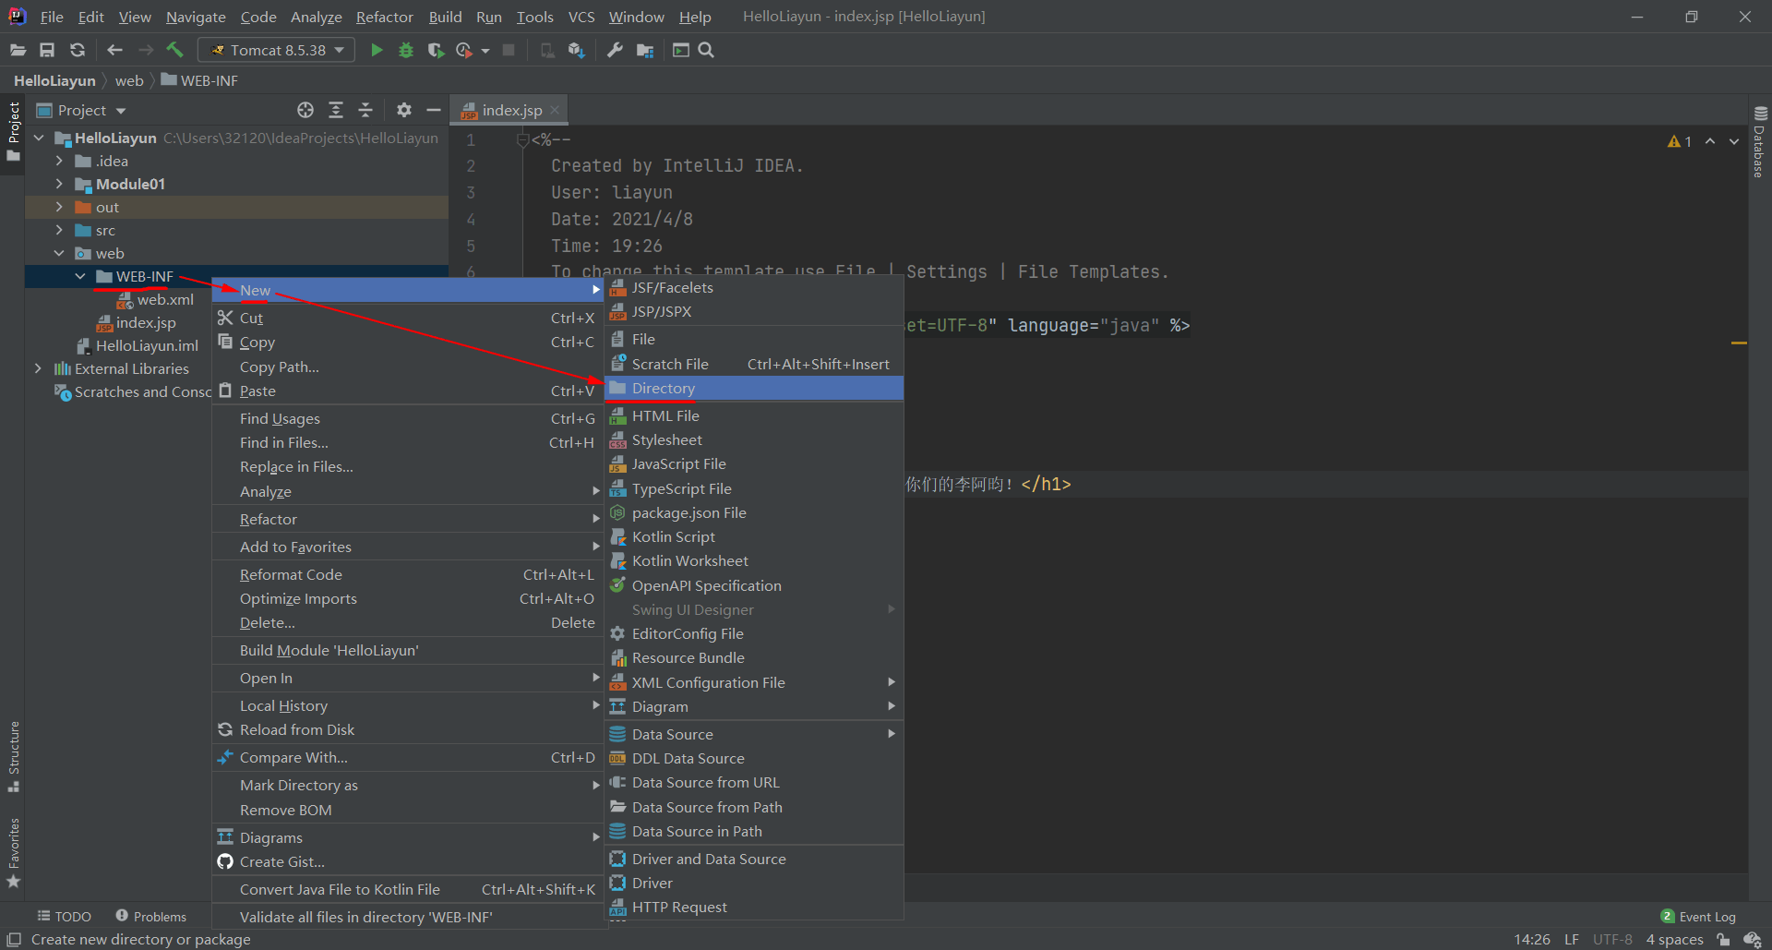Click the LF line separator widget
The height and width of the screenshot is (950, 1772).
(1571, 939)
